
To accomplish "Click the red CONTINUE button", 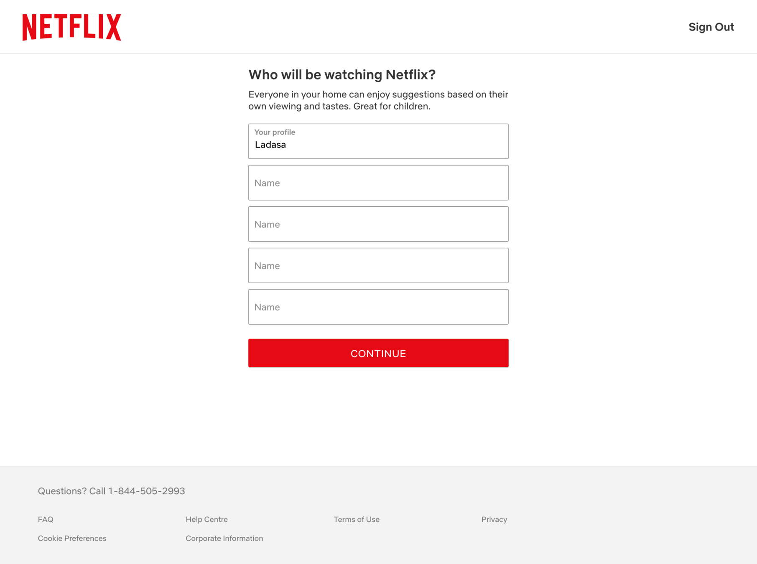I will (x=378, y=353).
